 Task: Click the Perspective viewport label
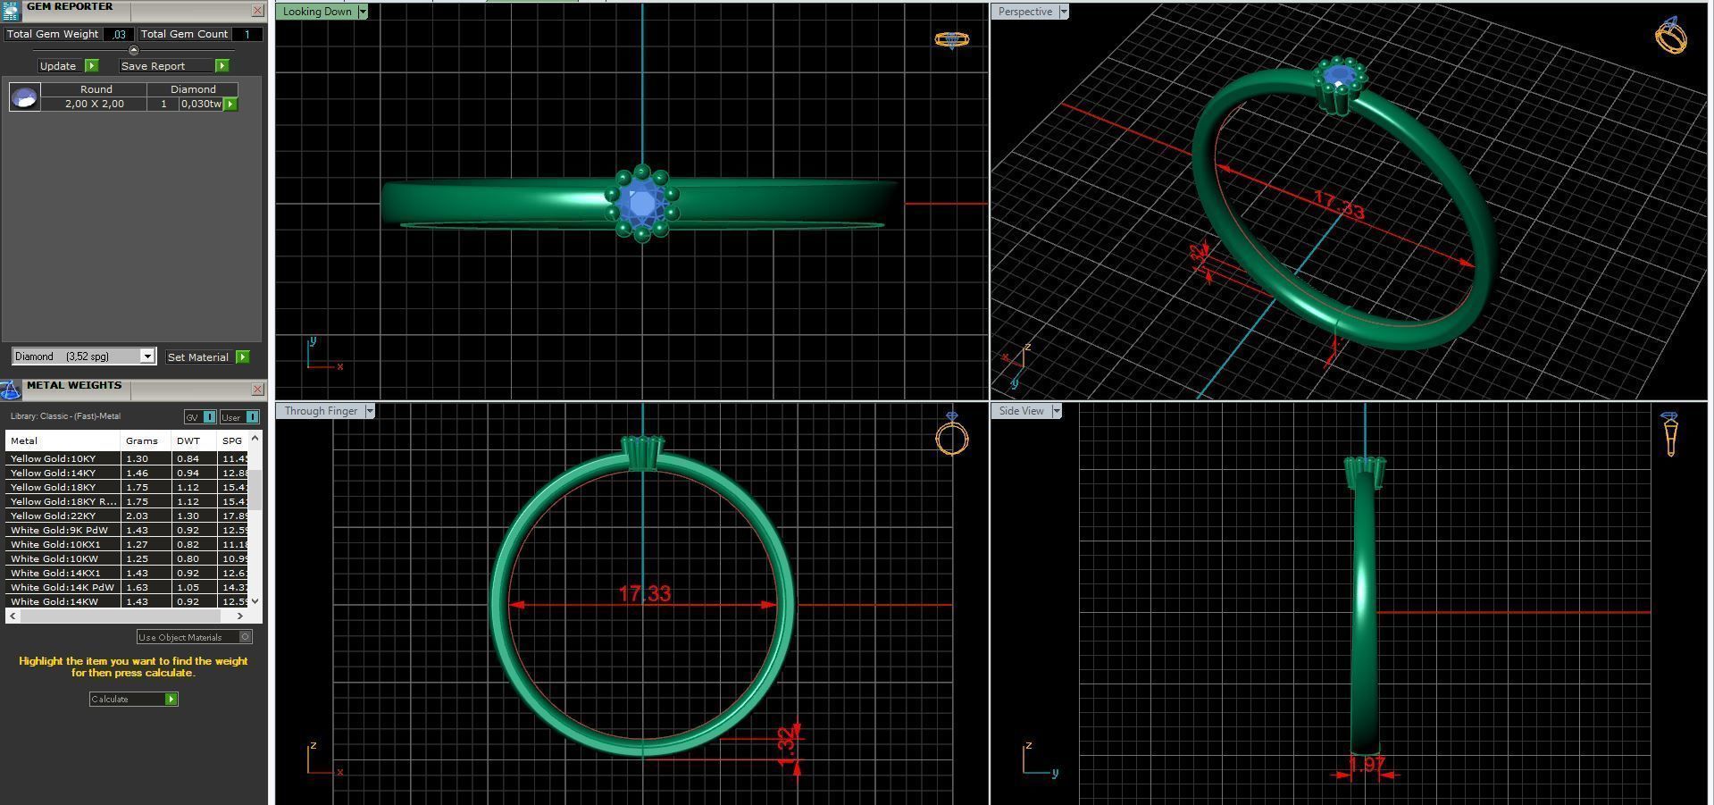pos(1024,12)
